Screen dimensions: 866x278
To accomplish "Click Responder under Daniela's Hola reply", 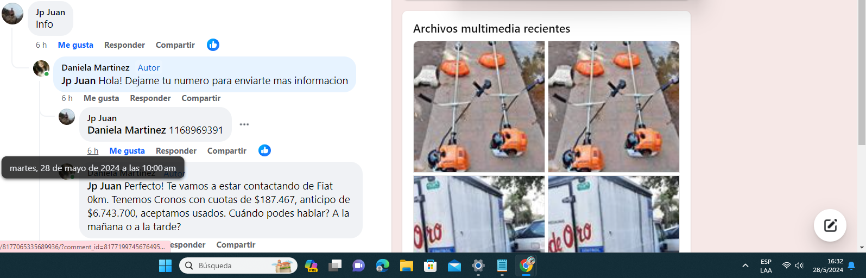I will 150,98.
